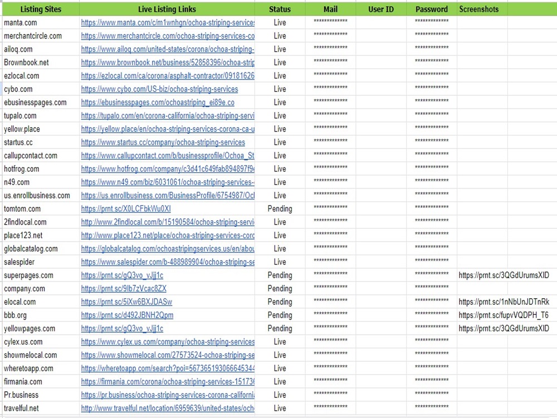Open prnt.sc/d492JBNH2Qpm link for bbb.org
The height and width of the screenshot is (418, 557).
pos(127,315)
